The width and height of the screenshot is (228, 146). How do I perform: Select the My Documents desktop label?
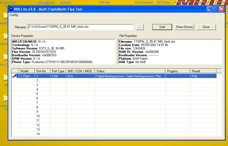click(144, 2)
